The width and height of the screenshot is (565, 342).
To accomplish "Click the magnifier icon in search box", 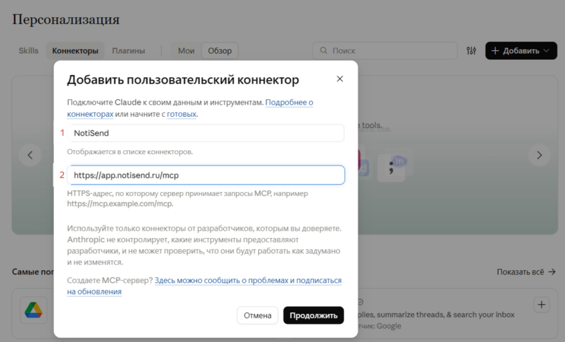I will tap(323, 50).
